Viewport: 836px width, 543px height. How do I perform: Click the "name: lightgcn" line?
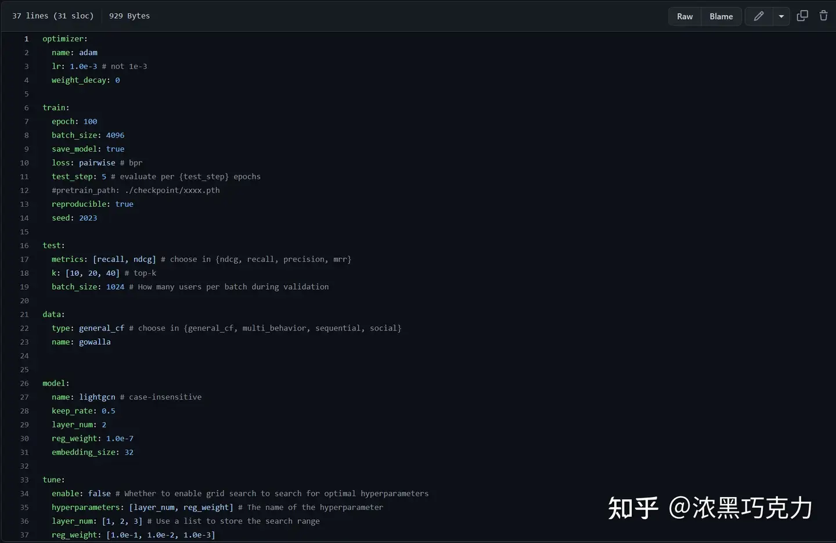[x=84, y=397]
